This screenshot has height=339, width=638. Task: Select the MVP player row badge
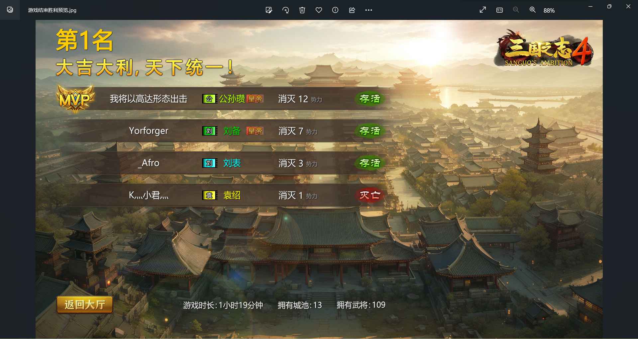pyautogui.click(x=75, y=99)
